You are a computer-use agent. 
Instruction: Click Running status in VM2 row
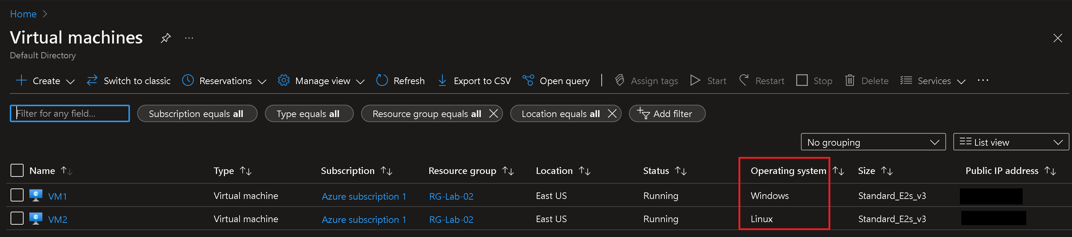660,219
